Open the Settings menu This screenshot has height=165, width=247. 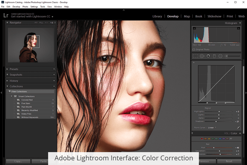pyautogui.click(x=34, y=7)
